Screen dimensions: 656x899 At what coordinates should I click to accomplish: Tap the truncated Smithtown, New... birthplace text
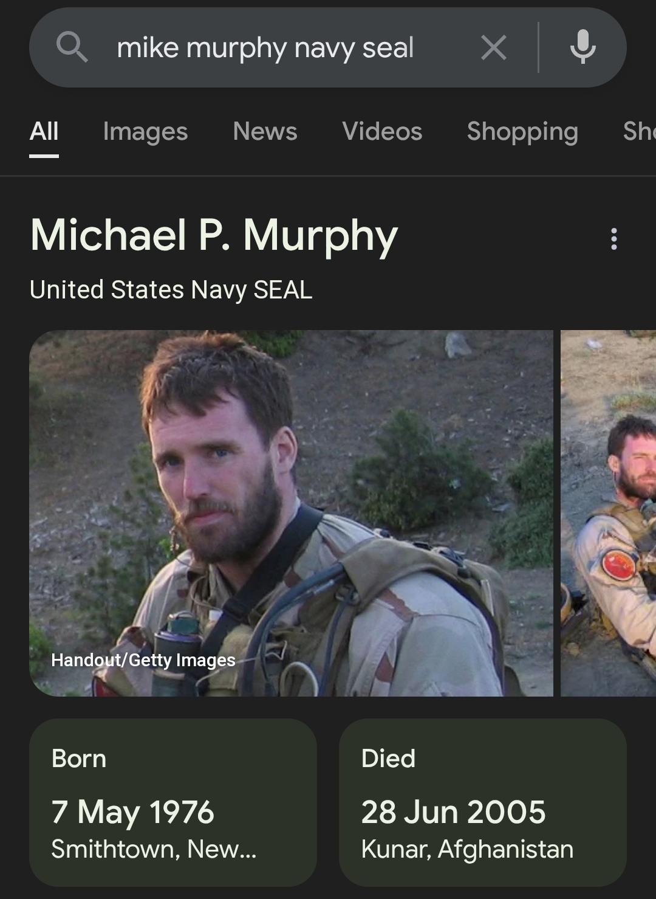(x=154, y=849)
